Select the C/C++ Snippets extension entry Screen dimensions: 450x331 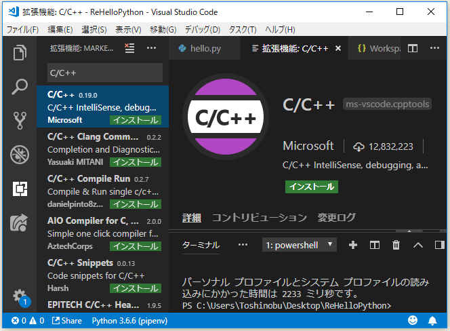(x=103, y=275)
